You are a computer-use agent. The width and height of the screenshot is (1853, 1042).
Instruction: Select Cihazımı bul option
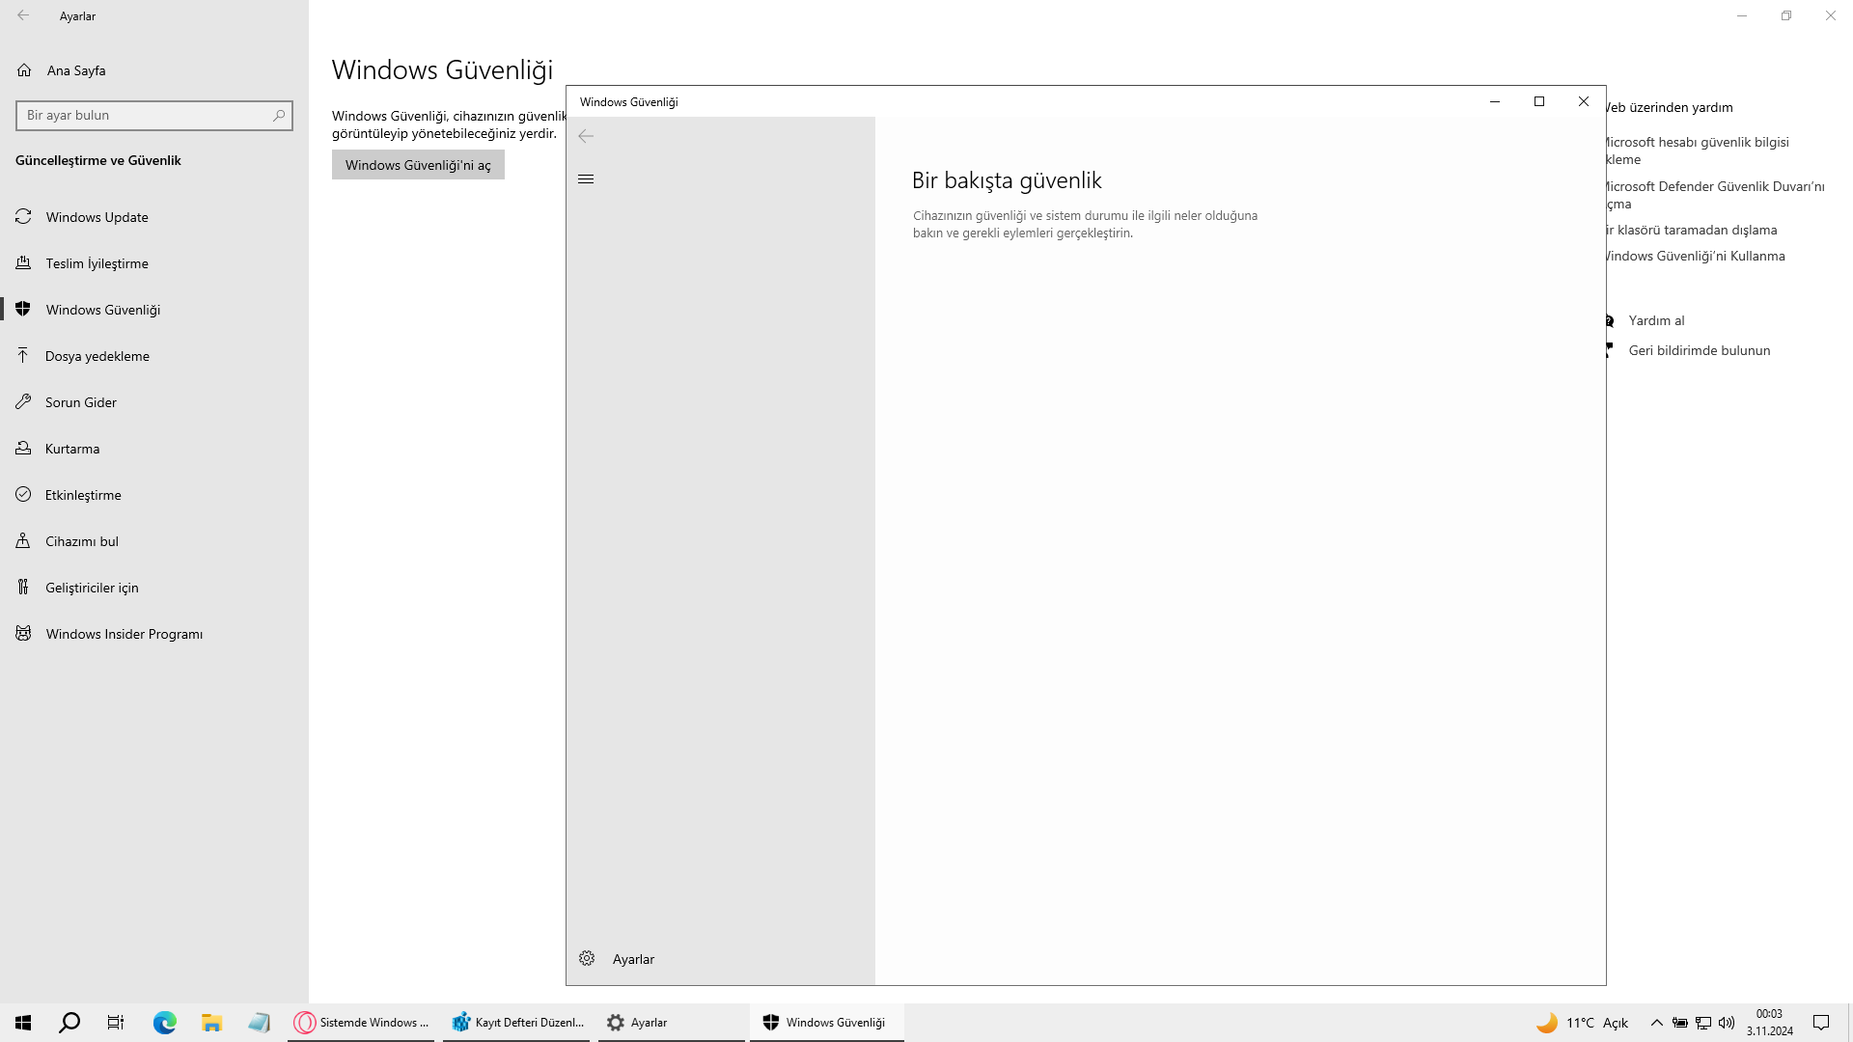click(x=82, y=541)
